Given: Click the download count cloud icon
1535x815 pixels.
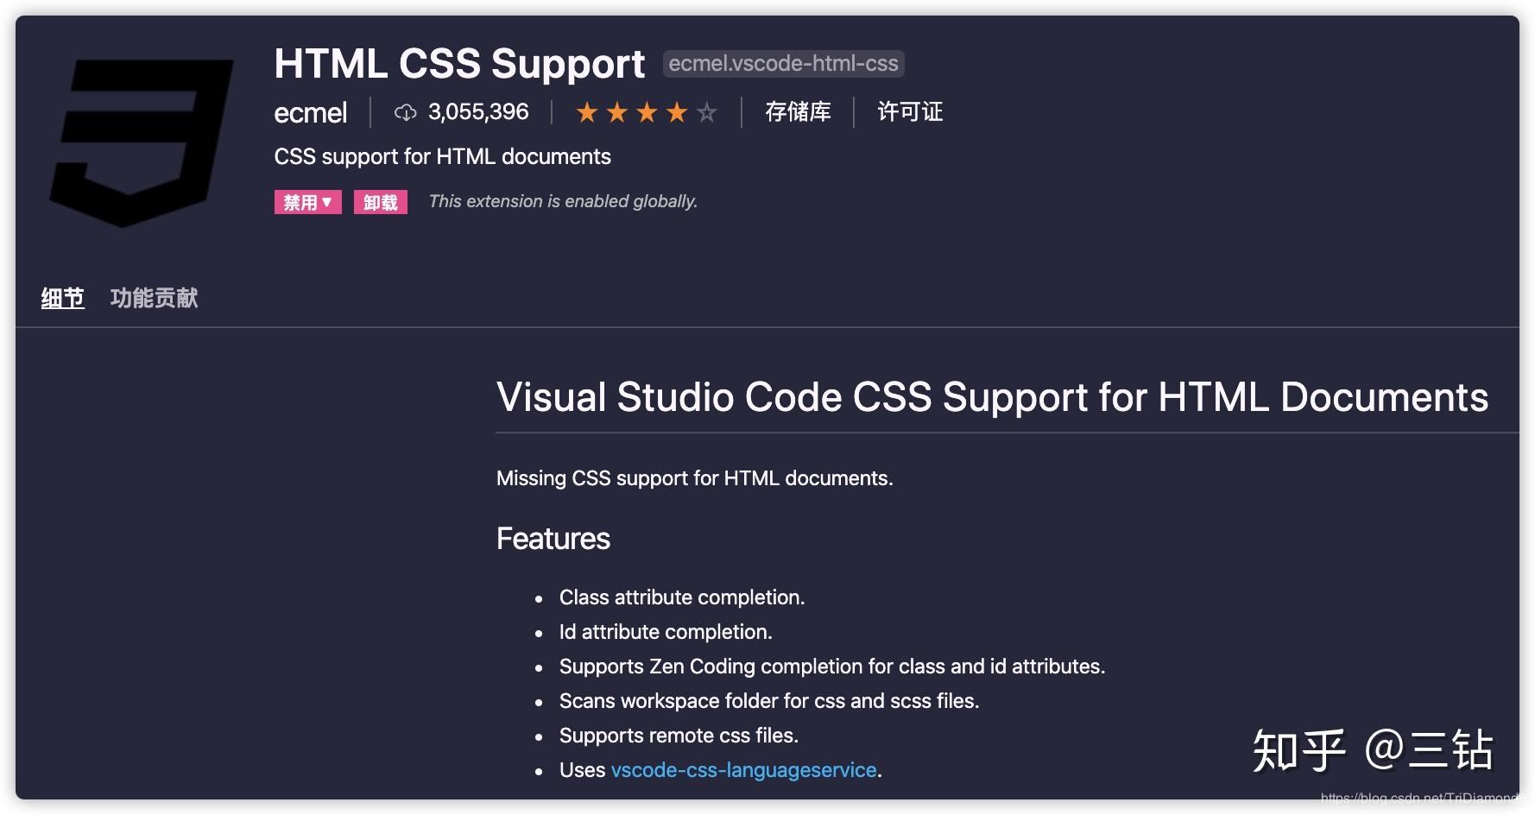Looking at the screenshot, I should click(404, 111).
